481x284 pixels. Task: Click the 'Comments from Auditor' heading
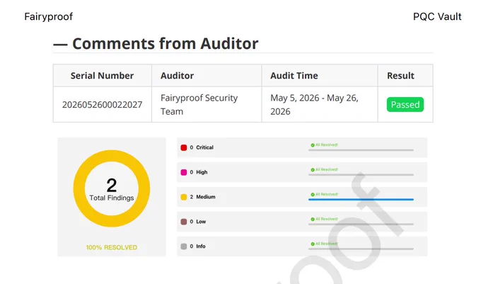165,43
